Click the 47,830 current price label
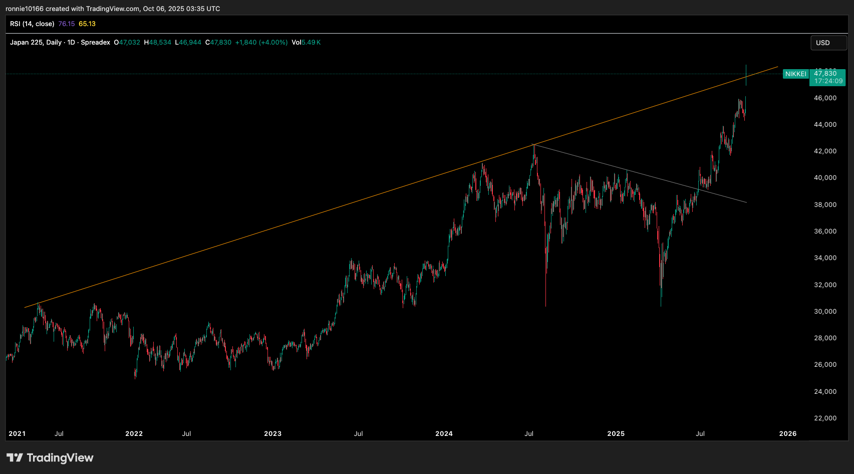This screenshot has height=474, width=854. click(x=825, y=74)
